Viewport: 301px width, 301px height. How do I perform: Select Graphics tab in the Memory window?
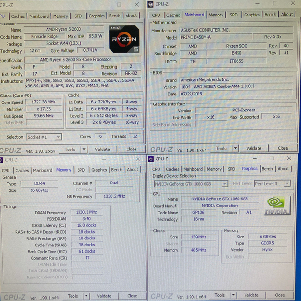point(99,170)
